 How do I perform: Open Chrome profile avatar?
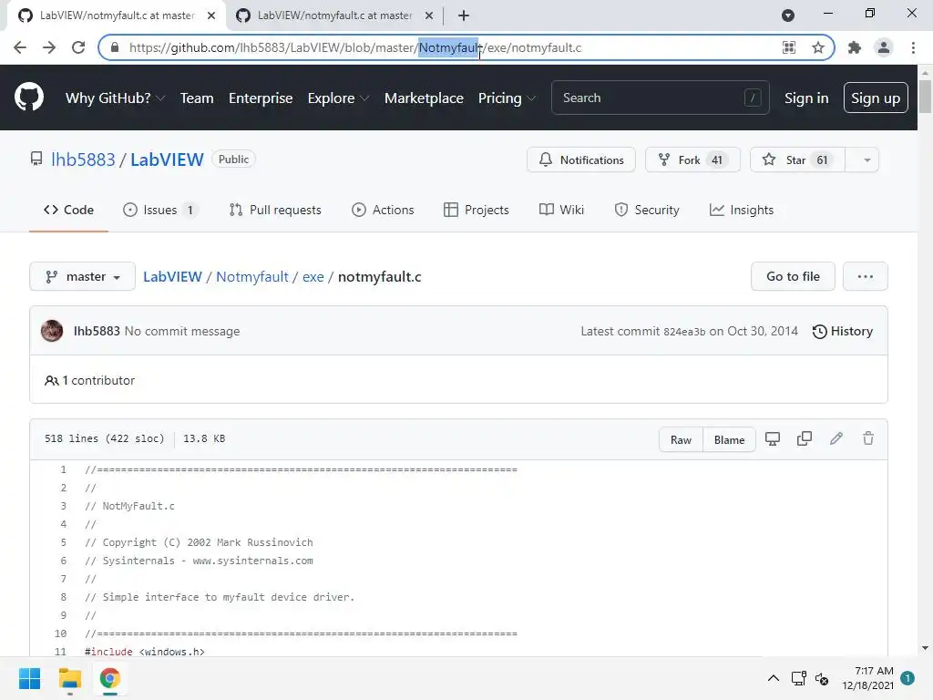tap(884, 47)
